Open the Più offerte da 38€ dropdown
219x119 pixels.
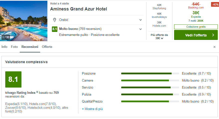click(x=159, y=37)
